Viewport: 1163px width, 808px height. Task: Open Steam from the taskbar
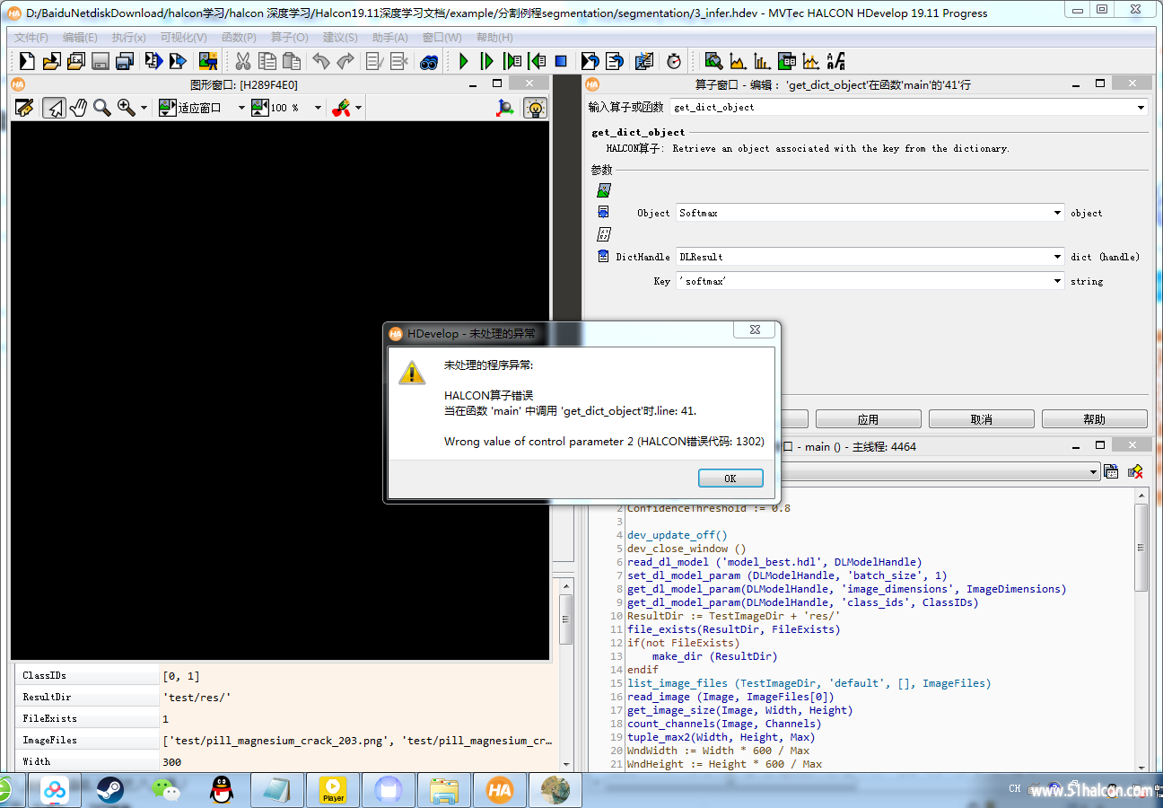(x=110, y=790)
